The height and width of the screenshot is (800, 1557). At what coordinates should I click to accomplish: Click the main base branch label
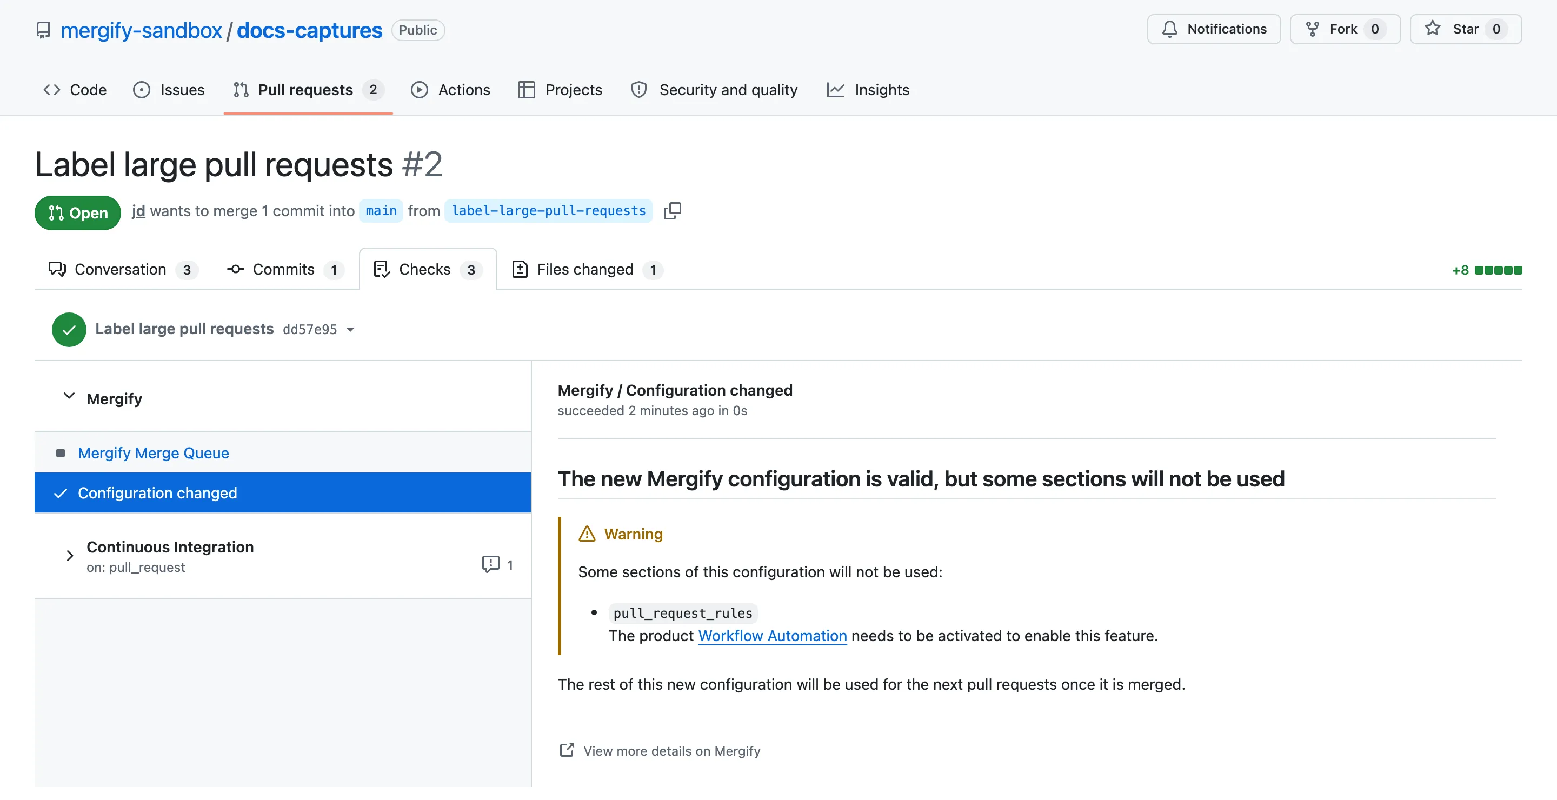click(381, 211)
